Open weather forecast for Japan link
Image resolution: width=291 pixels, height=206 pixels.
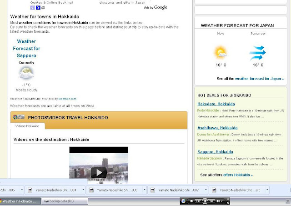click(x=259, y=79)
